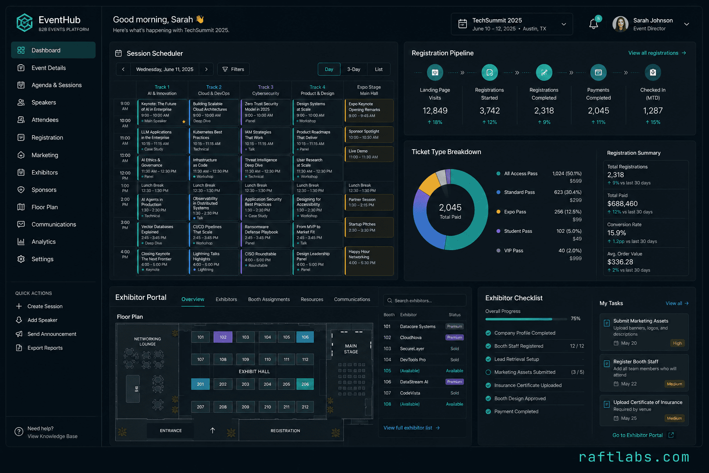Click the Add Speaker person icon
Image resolution: width=709 pixels, height=473 pixels.
point(19,320)
